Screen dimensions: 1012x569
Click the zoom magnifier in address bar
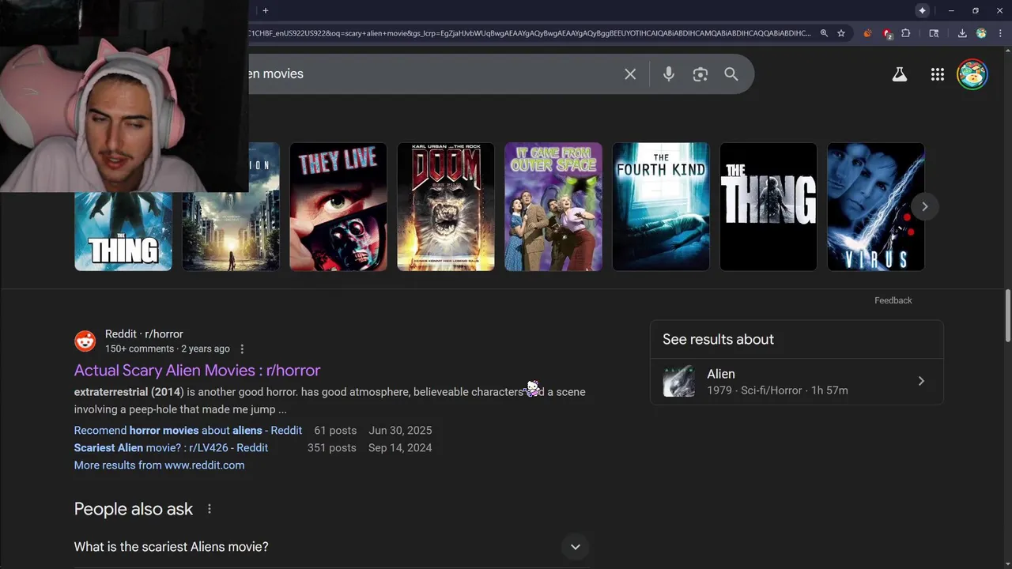(x=824, y=33)
